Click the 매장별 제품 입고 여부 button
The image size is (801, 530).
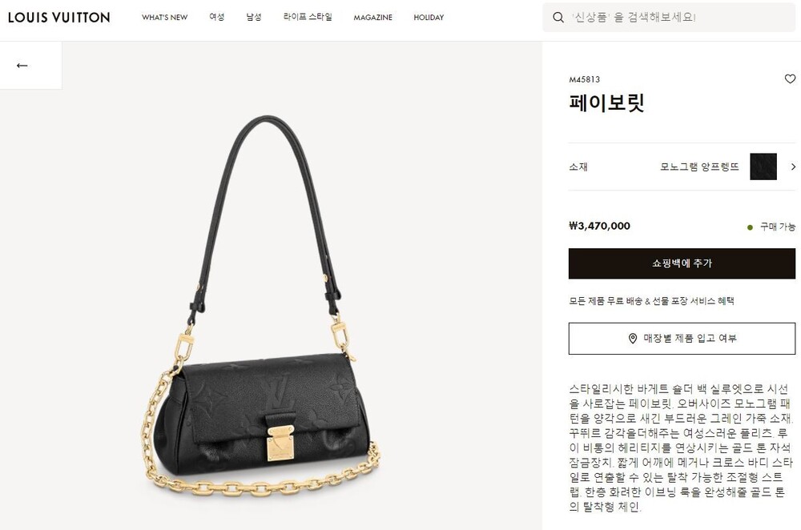(682, 339)
